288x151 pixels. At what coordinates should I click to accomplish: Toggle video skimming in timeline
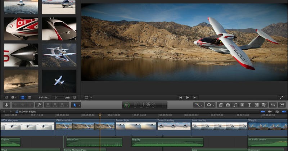tap(263, 111)
